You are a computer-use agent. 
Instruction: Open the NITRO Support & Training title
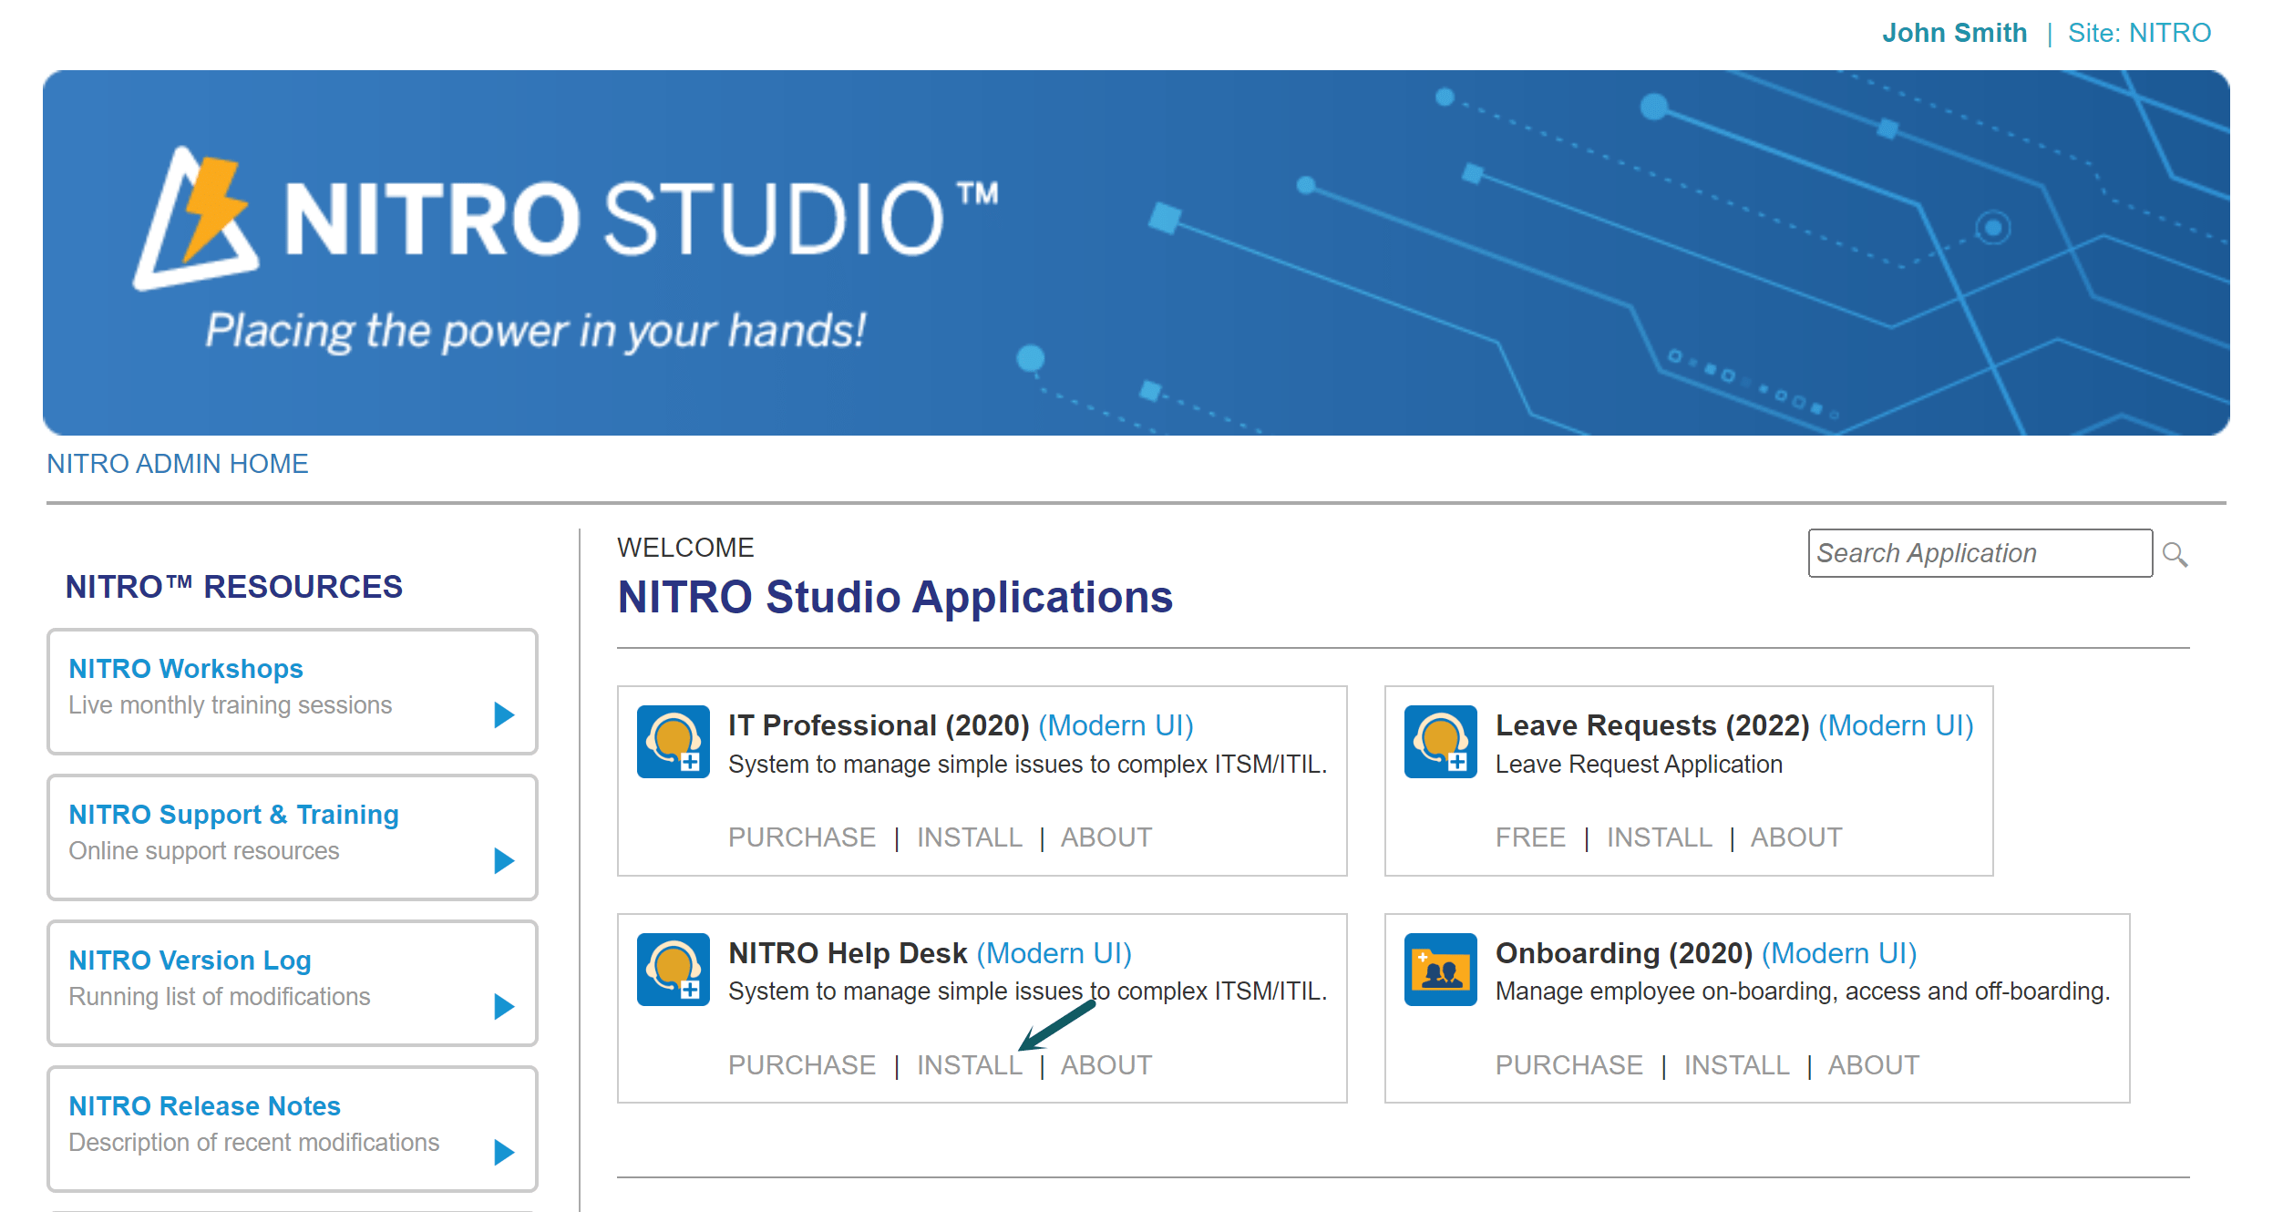click(234, 815)
